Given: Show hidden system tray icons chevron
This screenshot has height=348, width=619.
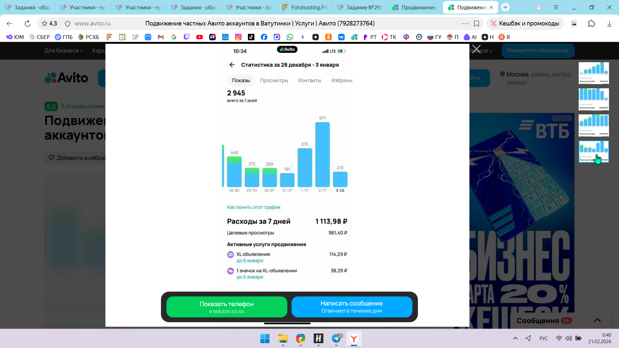Looking at the screenshot, I should (x=515, y=338).
